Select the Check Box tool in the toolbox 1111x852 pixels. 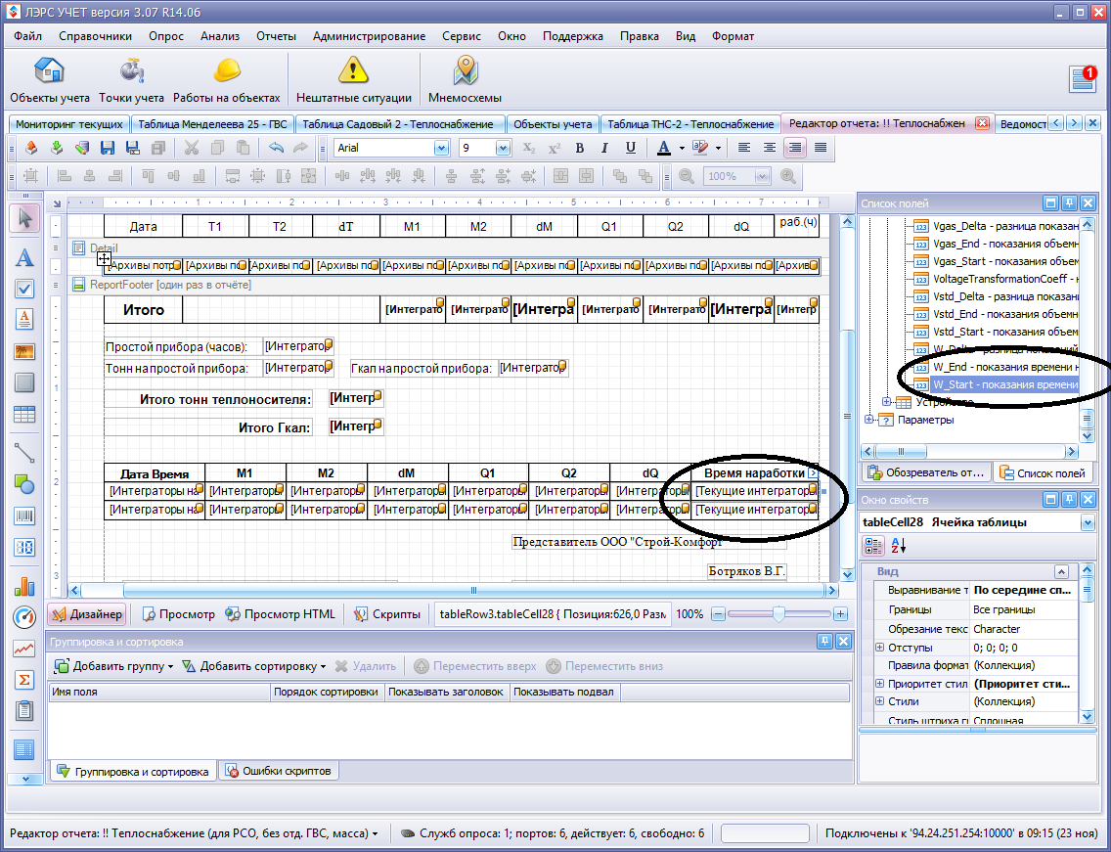tap(24, 288)
